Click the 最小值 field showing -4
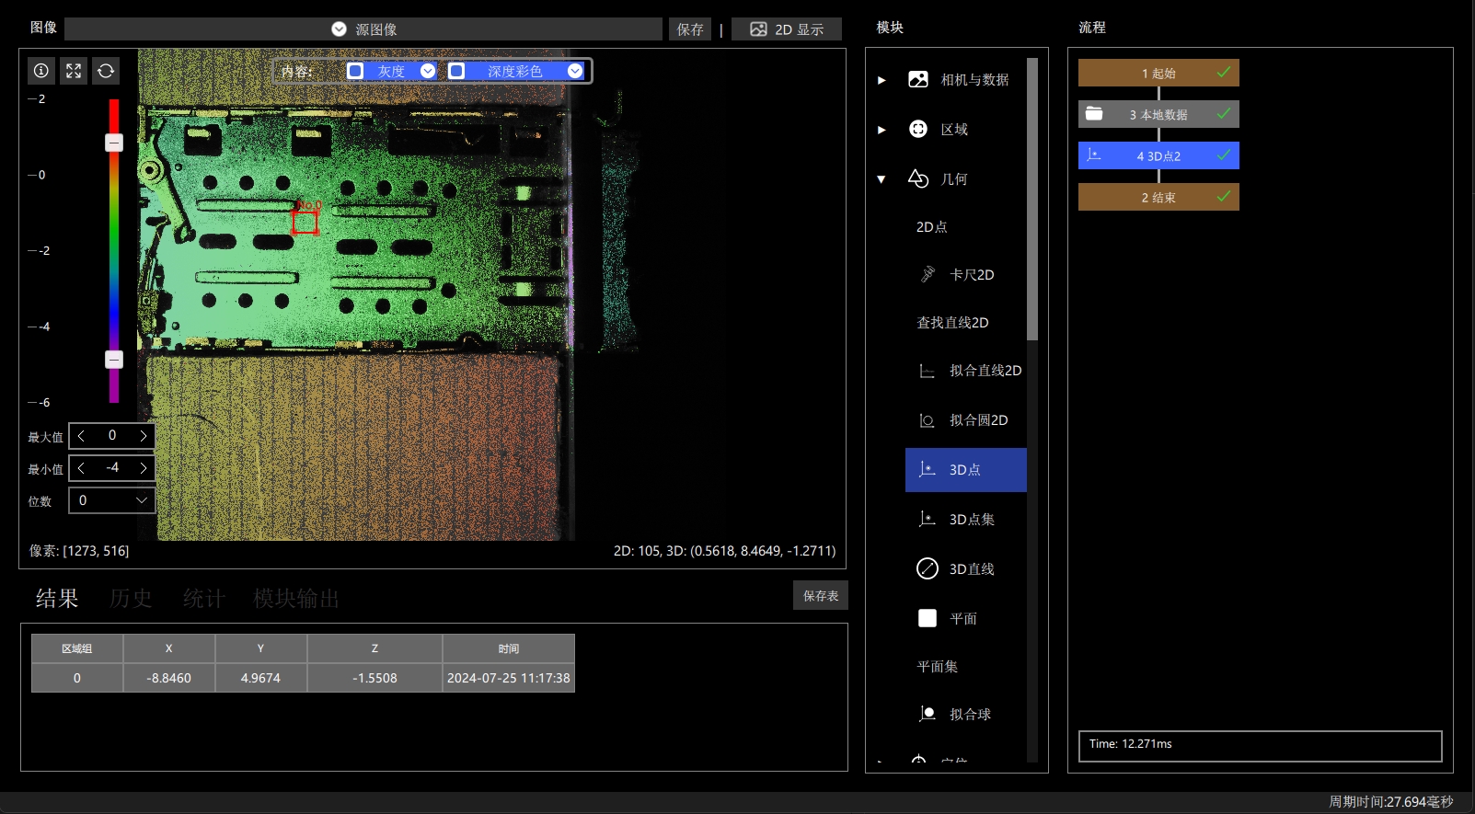The width and height of the screenshot is (1475, 814). tap(111, 468)
